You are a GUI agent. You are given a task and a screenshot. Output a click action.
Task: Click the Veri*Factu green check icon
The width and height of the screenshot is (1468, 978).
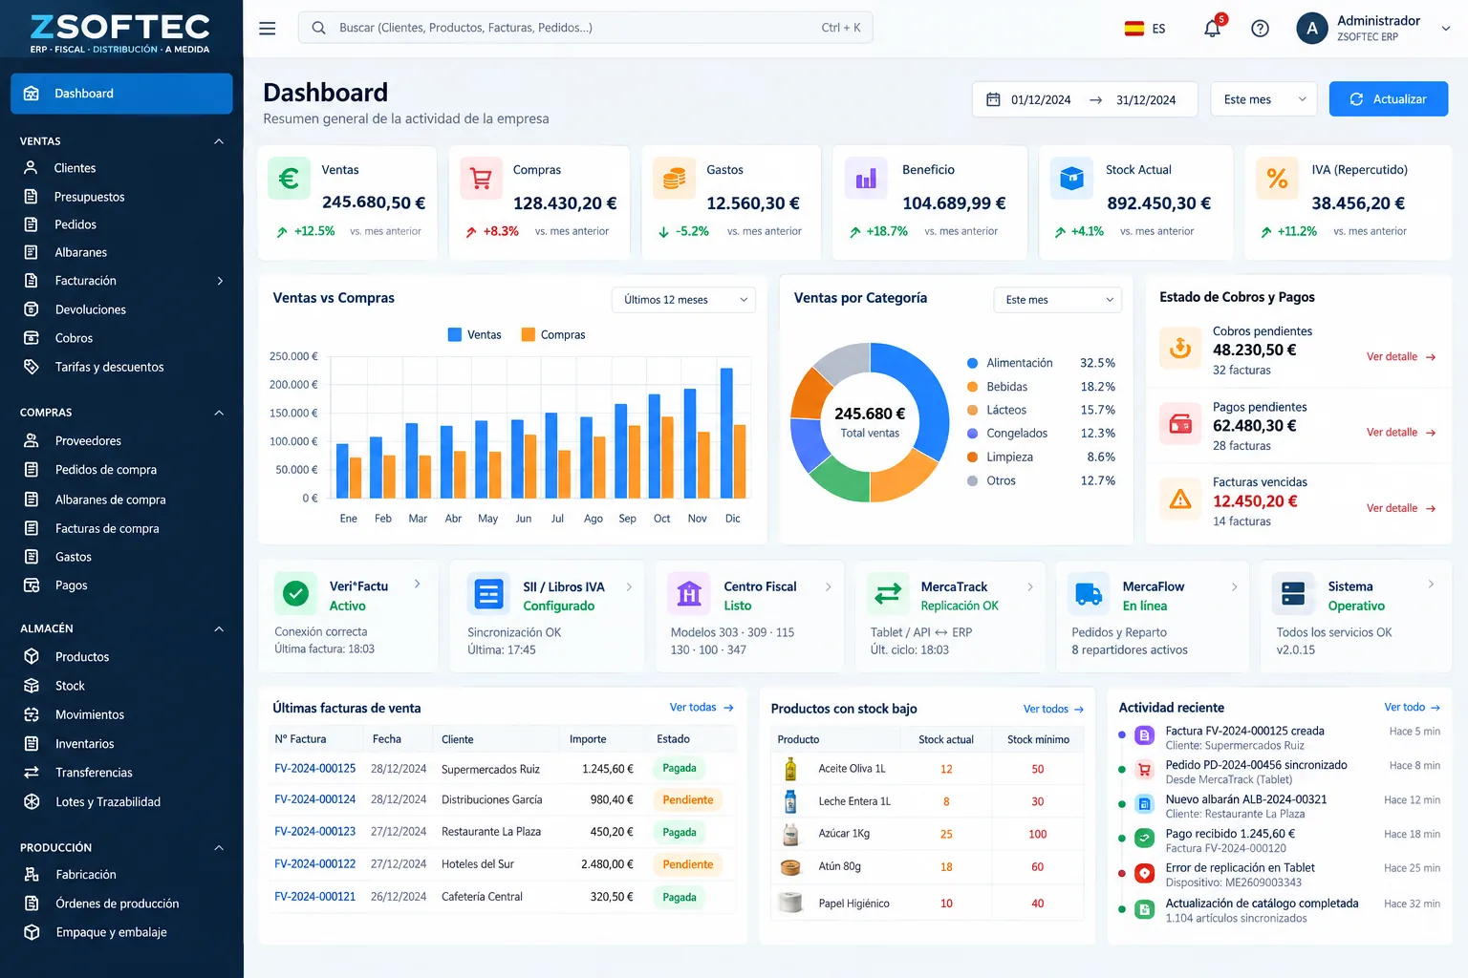pyautogui.click(x=296, y=593)
